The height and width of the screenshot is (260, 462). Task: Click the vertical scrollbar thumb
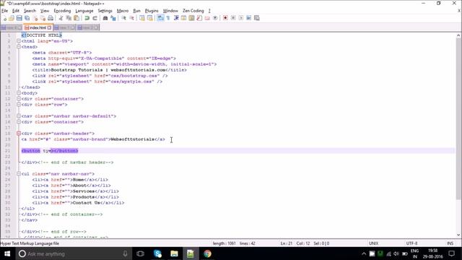point(458,118)
